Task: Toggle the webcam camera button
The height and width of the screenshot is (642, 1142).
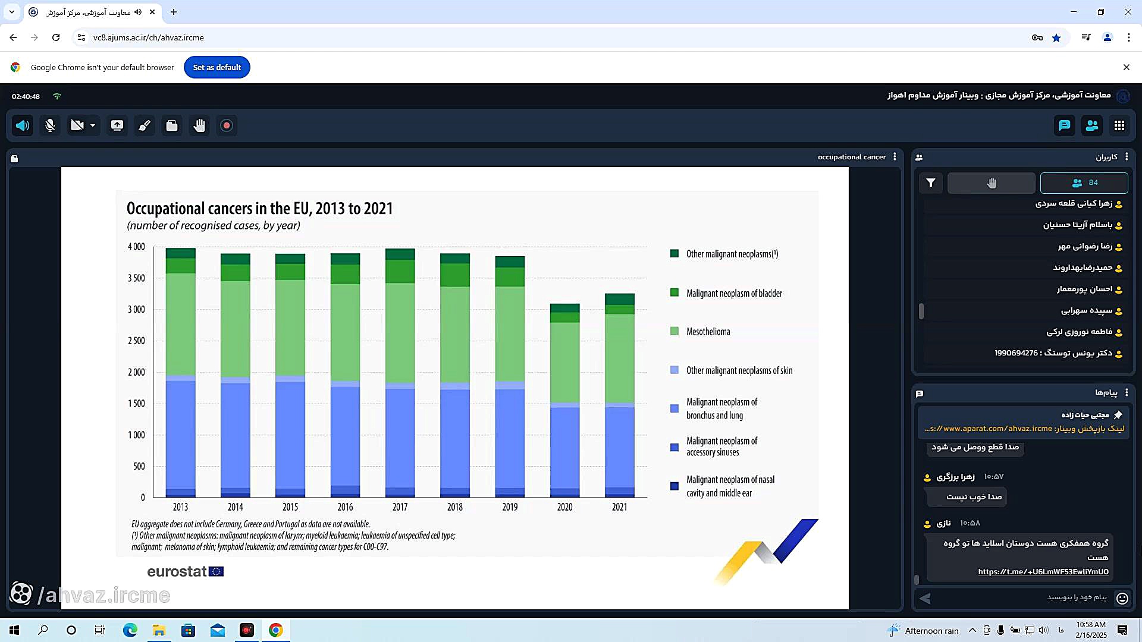Action: (x=77, y=125)
